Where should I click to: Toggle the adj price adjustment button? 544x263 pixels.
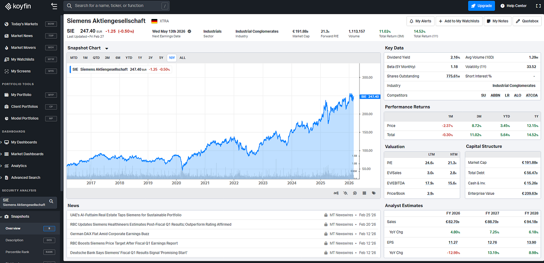click(x=336, y=193)
